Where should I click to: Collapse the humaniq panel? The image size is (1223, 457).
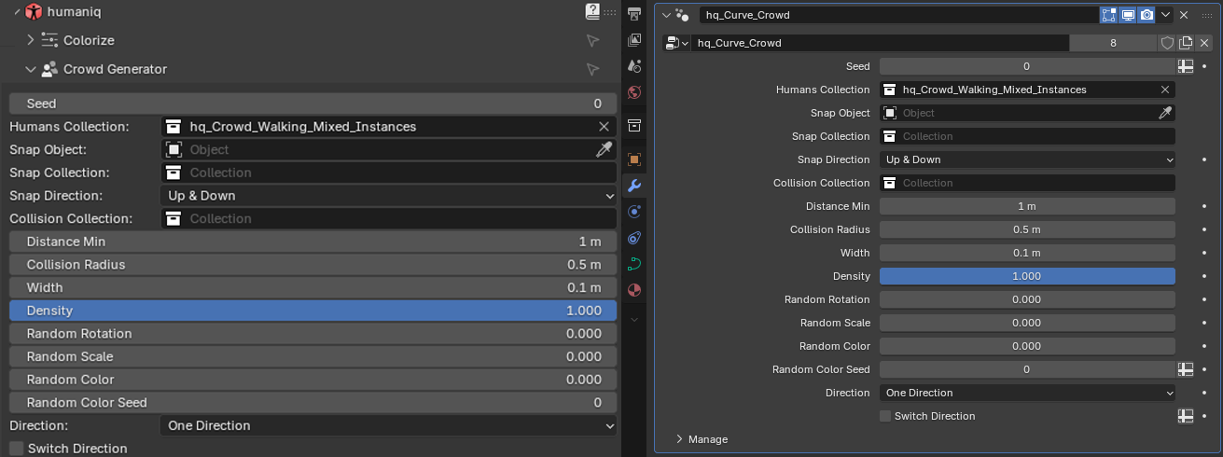(16, 11)
